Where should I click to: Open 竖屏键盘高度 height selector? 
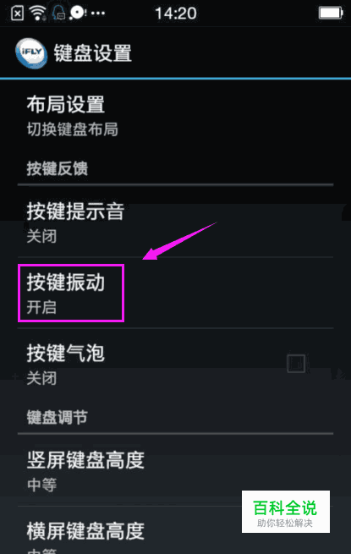point(175,470)
